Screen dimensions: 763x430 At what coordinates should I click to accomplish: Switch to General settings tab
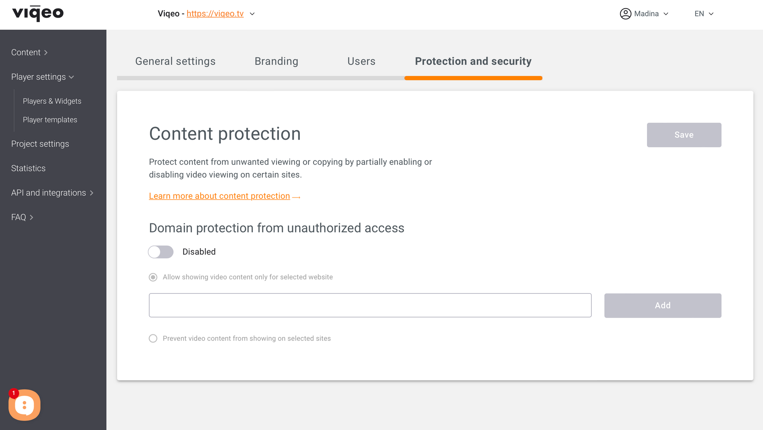175,61
